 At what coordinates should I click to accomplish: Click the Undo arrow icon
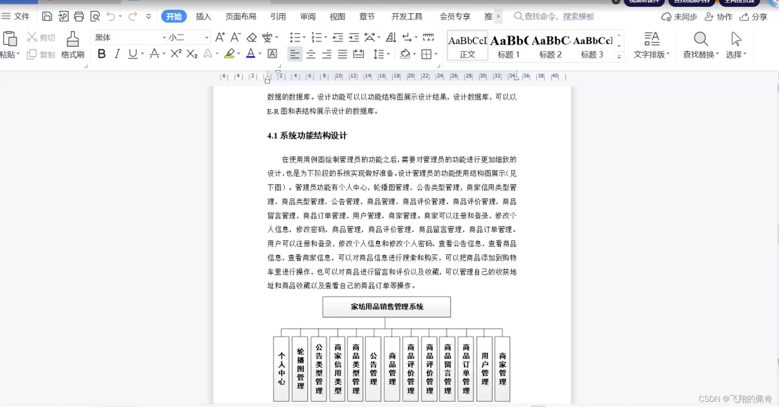[111, 17]
